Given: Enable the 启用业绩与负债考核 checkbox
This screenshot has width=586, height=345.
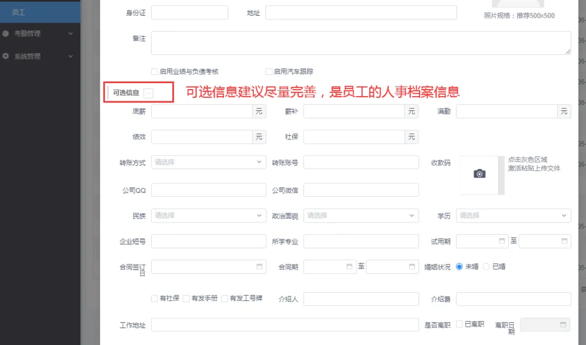Looking at the screenshot, I should 155,71.
